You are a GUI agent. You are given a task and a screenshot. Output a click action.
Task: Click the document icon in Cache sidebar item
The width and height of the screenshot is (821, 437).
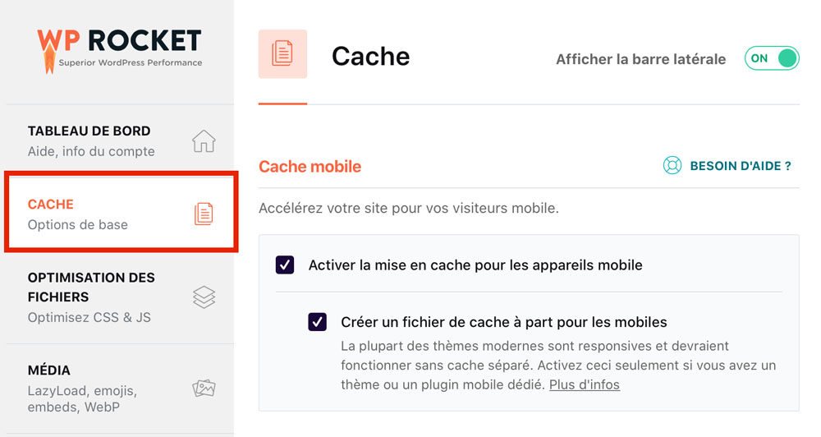coord(204,214)
